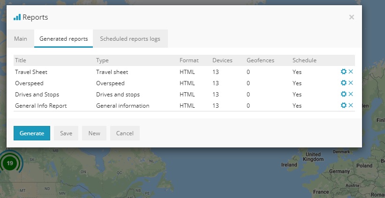Click the 19 device cluster on map

10,163
